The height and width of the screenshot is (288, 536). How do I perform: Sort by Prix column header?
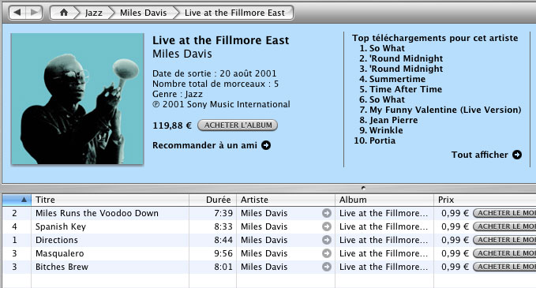click(x=485, y=200)
